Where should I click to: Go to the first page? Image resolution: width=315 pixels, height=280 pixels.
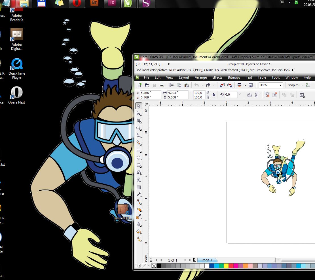pos(156,260)
